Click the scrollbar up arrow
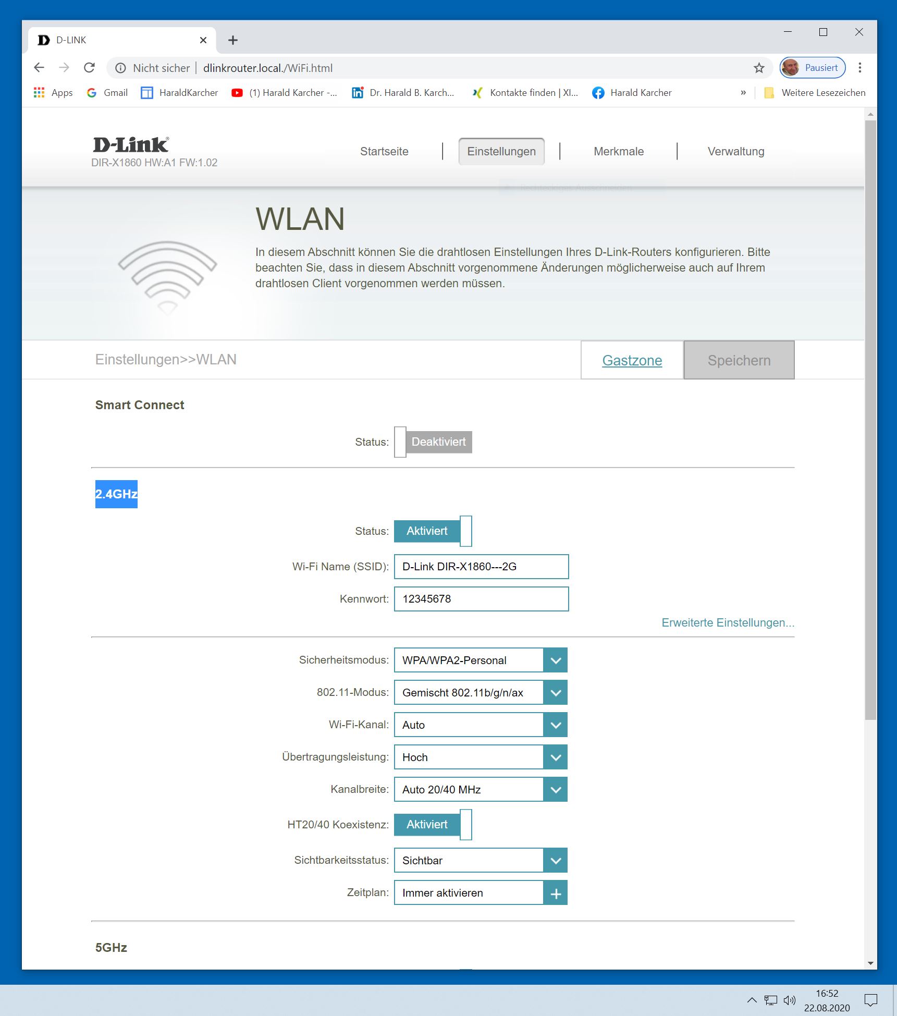897x1016 pixels. click(870, 114)
